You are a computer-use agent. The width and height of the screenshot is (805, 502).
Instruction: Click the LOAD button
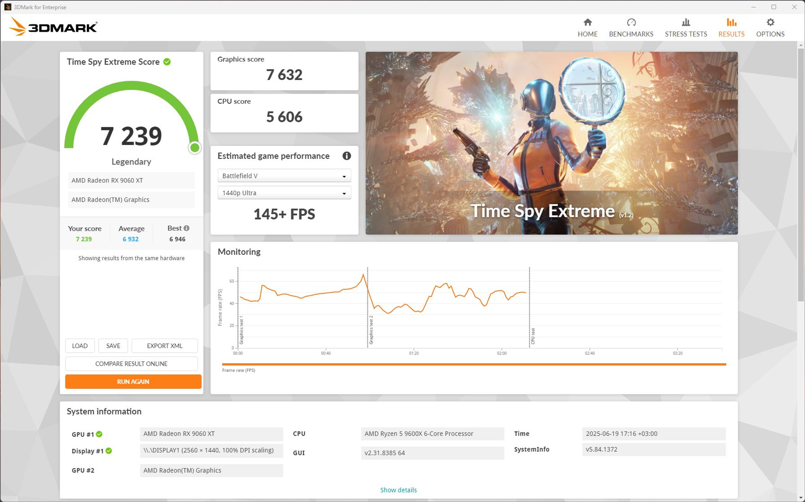pos(80,346)
